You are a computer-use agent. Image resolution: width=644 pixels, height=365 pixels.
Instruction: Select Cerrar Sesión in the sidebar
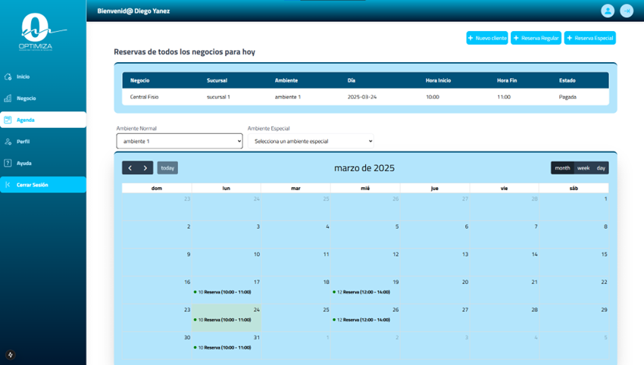point(42,185)
